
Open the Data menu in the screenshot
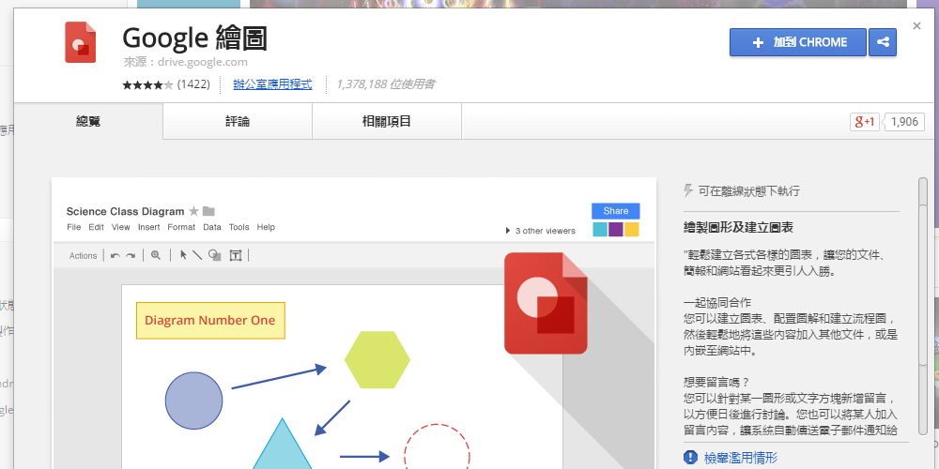212,227
